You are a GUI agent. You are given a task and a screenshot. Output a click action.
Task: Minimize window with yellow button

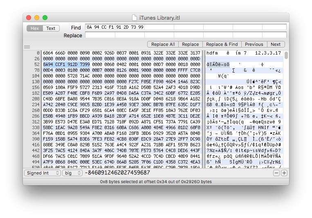37,18
